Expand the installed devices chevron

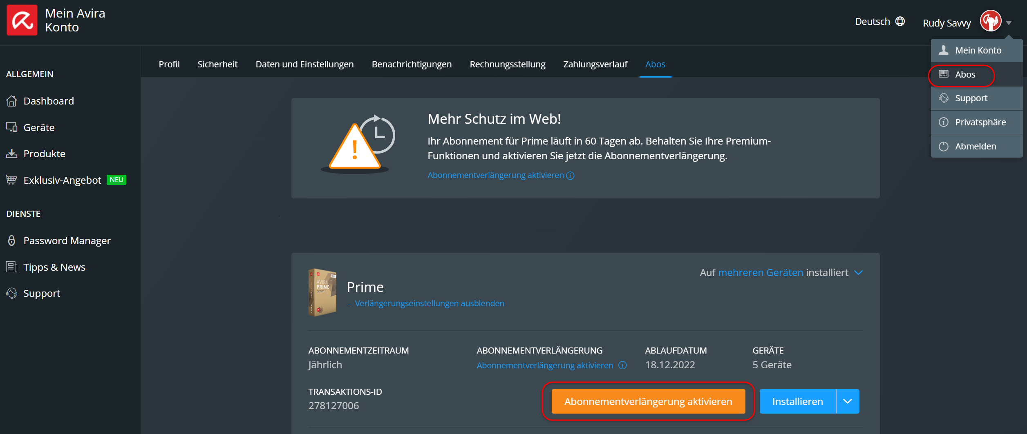859,273
